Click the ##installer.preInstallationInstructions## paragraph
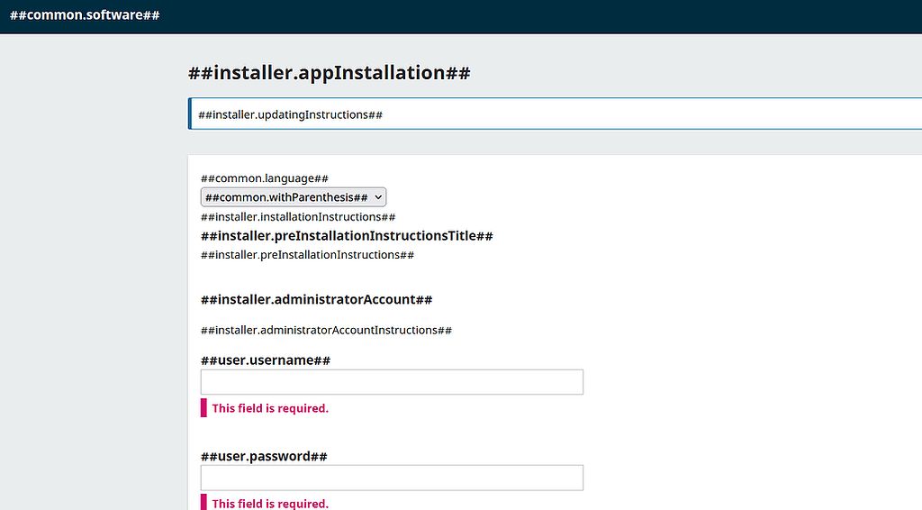This screenshot has width=922, height=510. [308, 255]
